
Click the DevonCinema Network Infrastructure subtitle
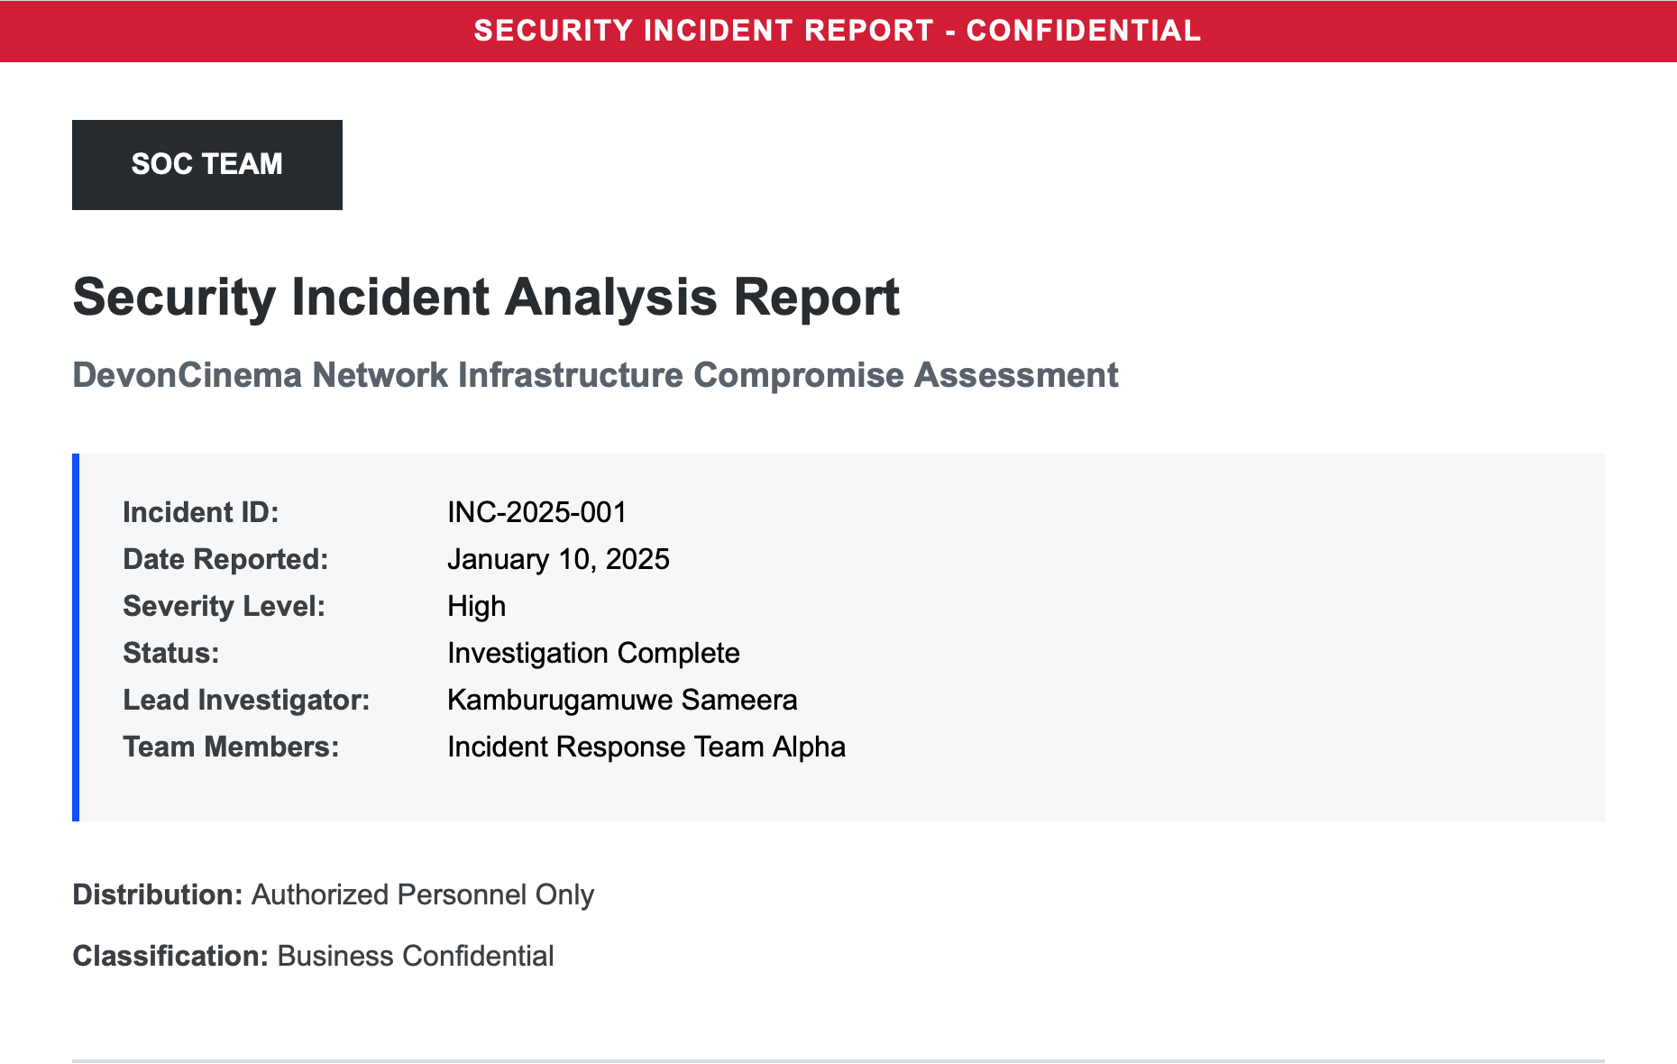595,375
